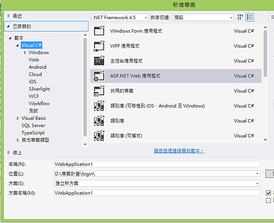Click the 名稱 project name input field

tap(157, 164)
